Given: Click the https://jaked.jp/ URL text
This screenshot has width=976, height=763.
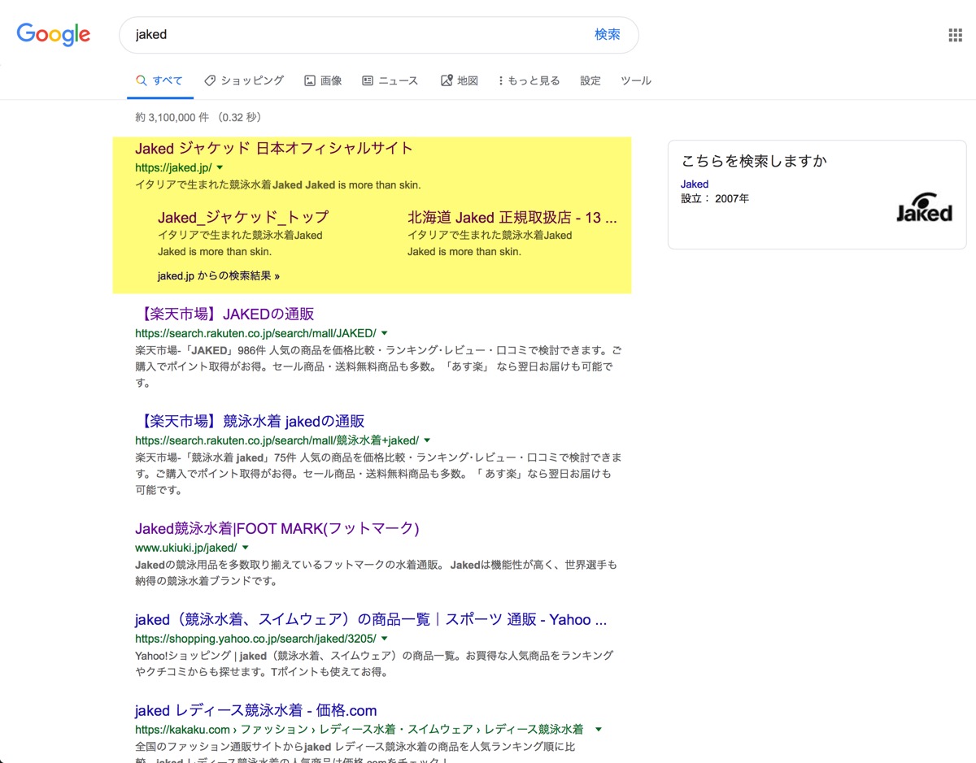Looking at the screenshot, I should pyautogui.click(x=173, y=167).
